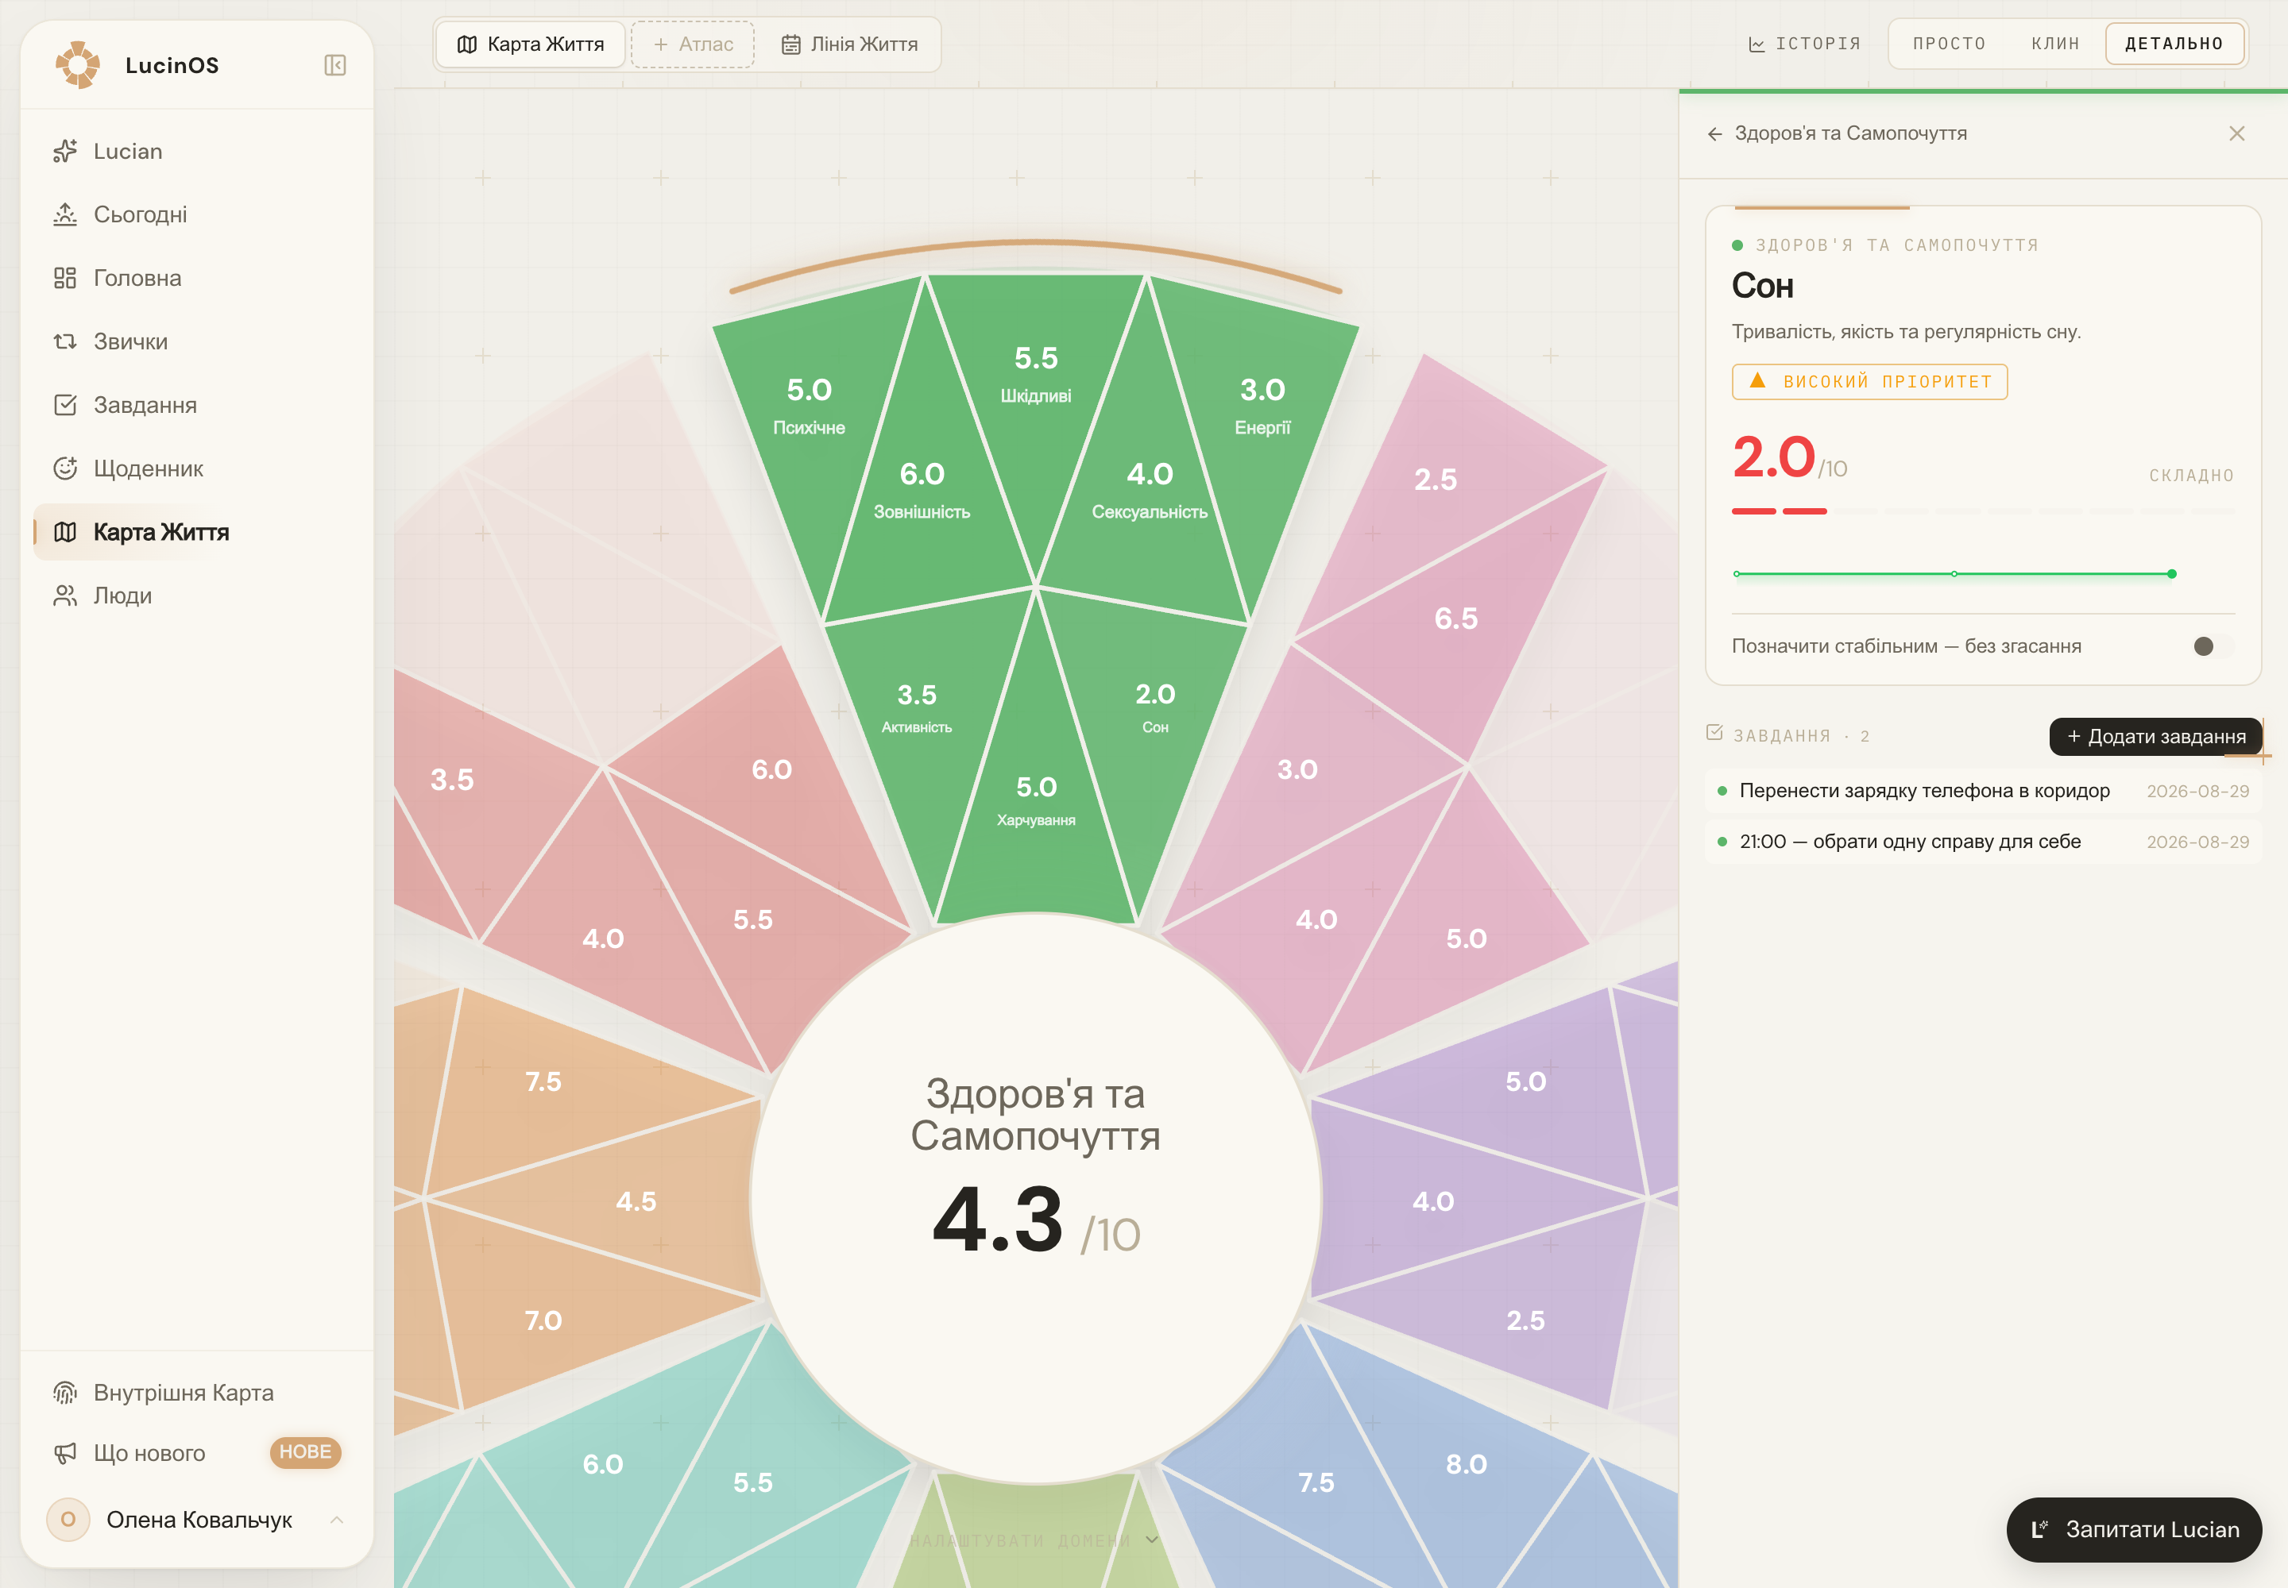
Task: Select the Шкідливі 5.5 segment
Action: (x=1035, y=374)
